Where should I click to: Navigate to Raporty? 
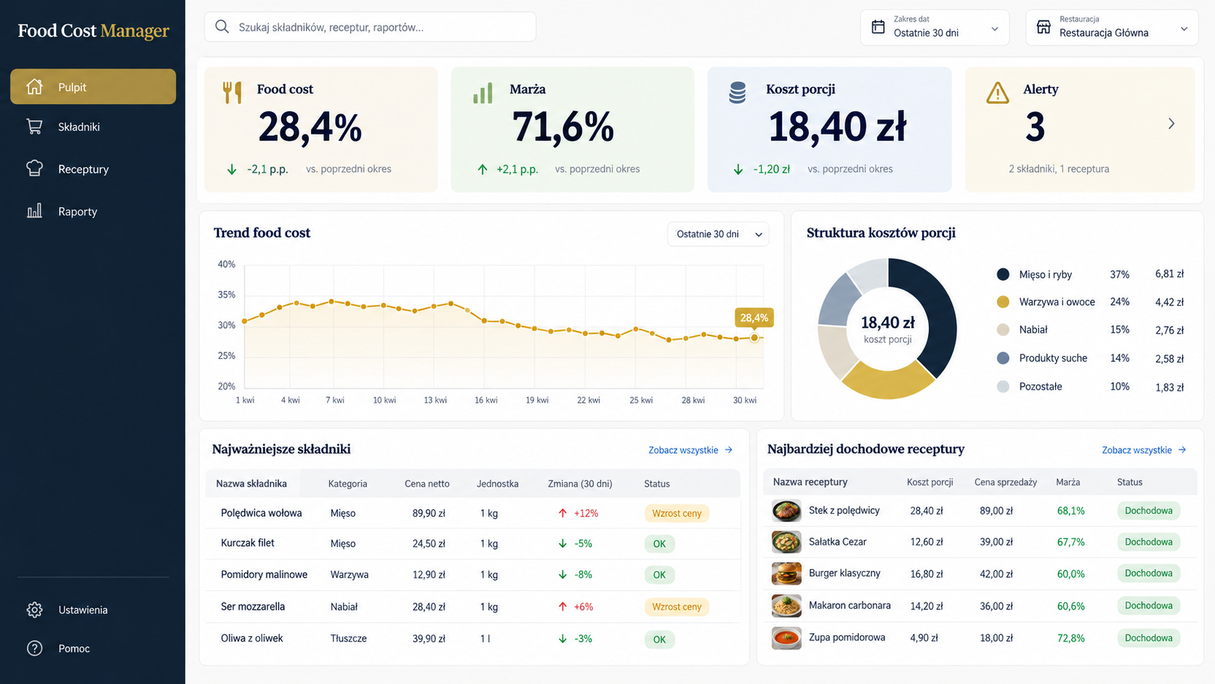(x=93, y=212)
